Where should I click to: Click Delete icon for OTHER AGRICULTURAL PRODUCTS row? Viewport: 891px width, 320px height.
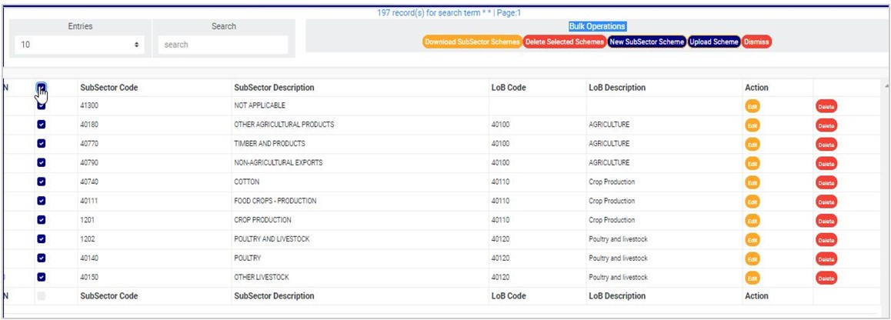click(x=826, y=125)
